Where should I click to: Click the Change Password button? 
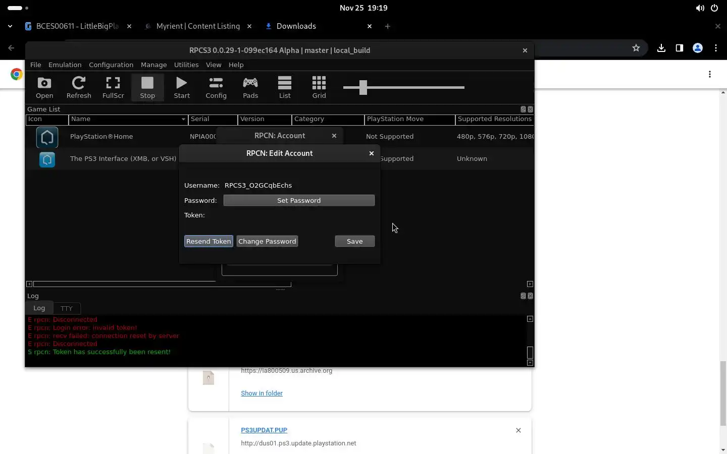tap(267, 241)
